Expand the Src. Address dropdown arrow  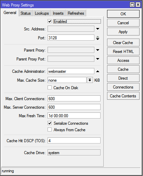(x=97, y=29)
